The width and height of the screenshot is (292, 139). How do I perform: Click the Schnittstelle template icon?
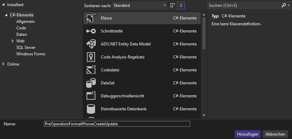(91, 31)
